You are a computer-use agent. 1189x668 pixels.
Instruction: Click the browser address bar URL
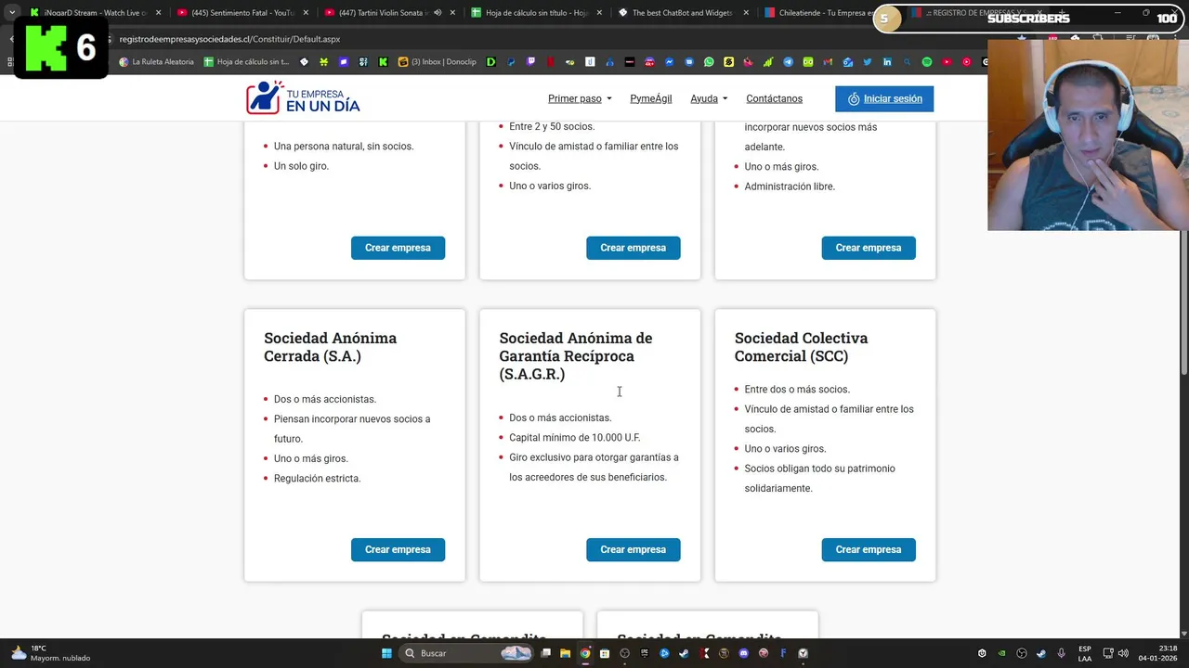(x=229, y=39)
